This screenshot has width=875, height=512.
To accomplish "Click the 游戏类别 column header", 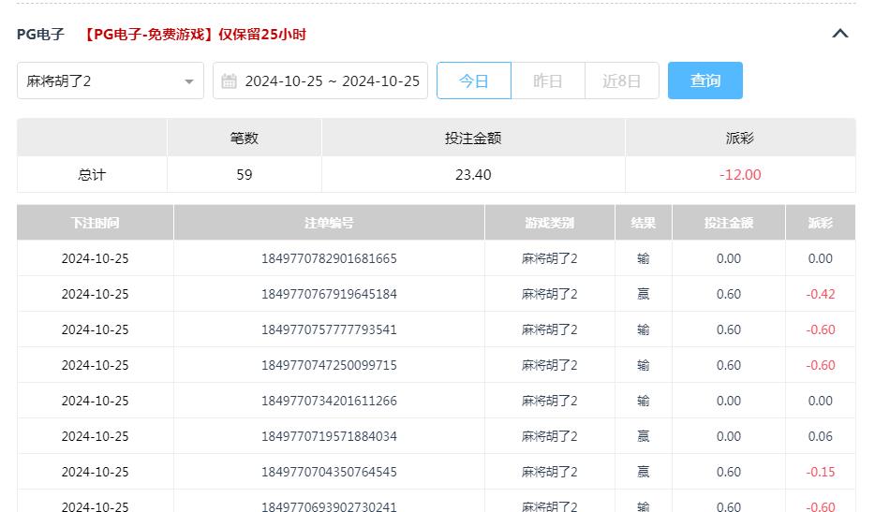I will coord(550,223).
